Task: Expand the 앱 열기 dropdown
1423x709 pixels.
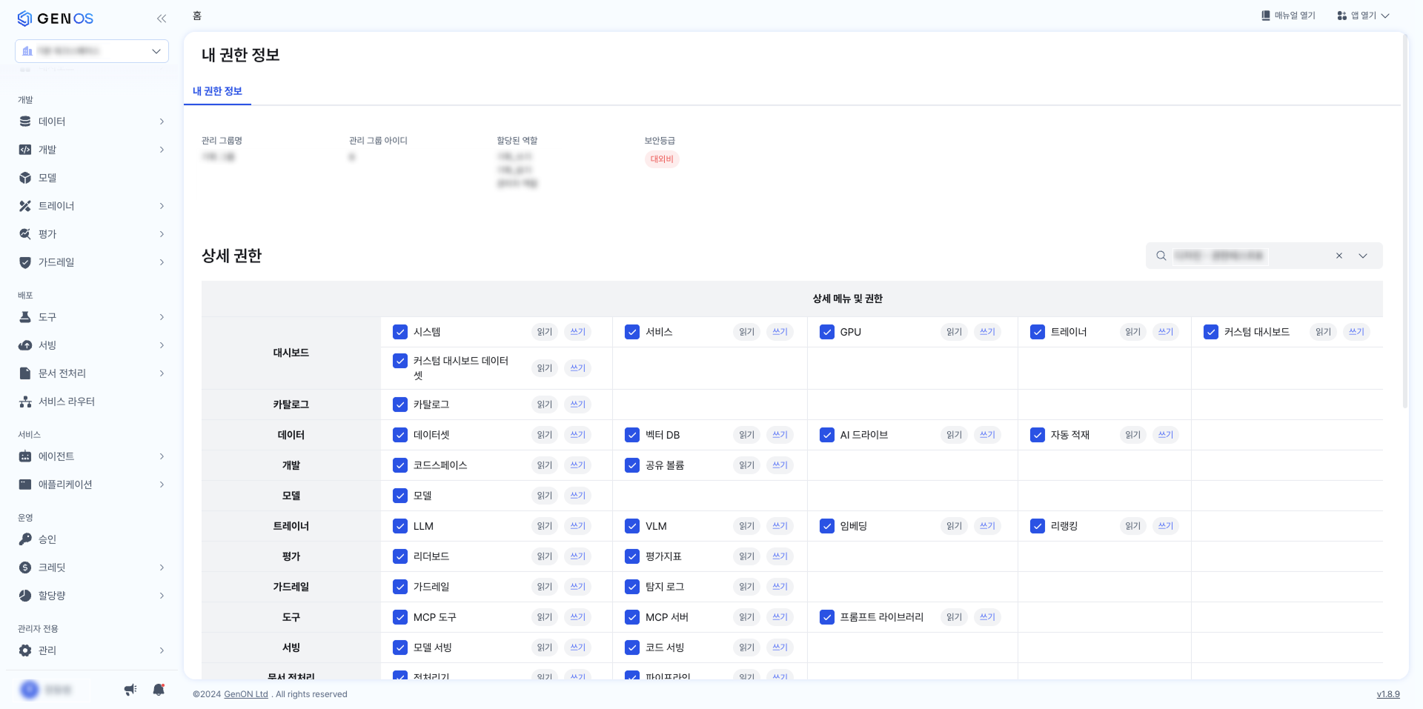Action: point(1364,16)
